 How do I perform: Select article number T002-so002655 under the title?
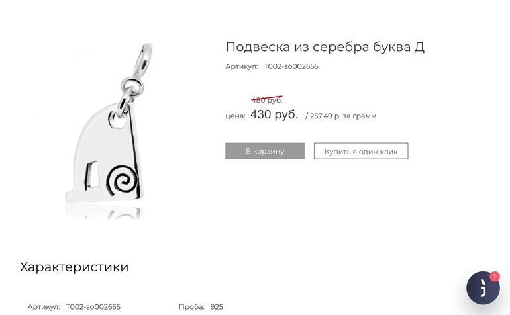[x=291, y=66]
